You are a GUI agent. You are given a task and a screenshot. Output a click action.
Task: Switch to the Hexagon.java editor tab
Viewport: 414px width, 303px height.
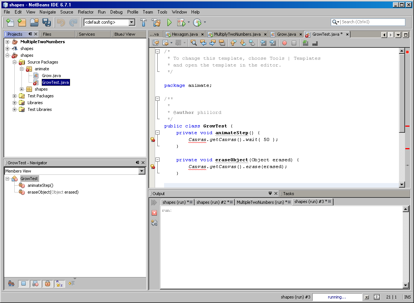click(x=184, y=34)
